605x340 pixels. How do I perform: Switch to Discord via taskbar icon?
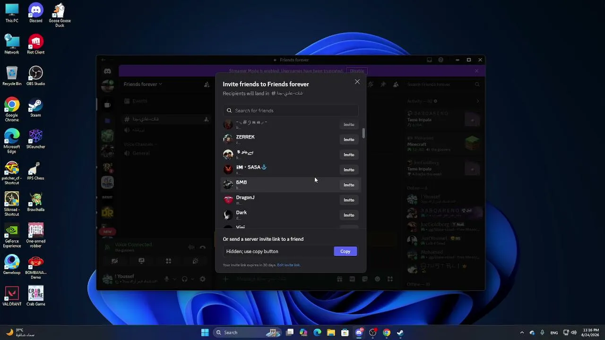(359, 332)
